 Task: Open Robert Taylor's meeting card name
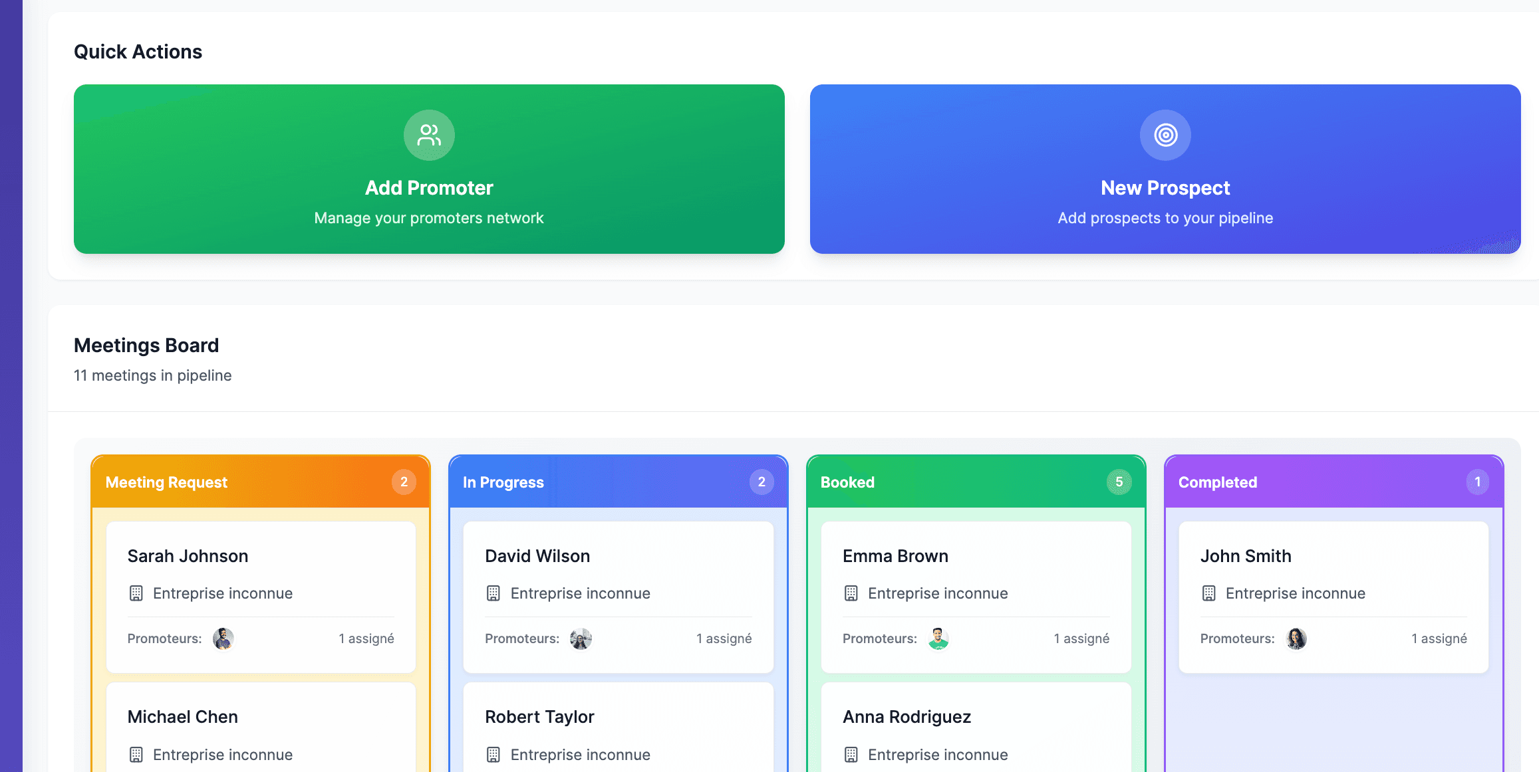tap(539, 717)
